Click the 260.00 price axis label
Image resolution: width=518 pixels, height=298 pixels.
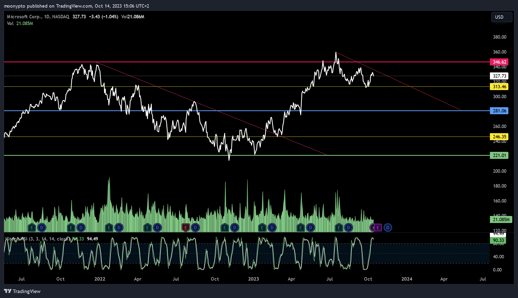coord(500,126)
